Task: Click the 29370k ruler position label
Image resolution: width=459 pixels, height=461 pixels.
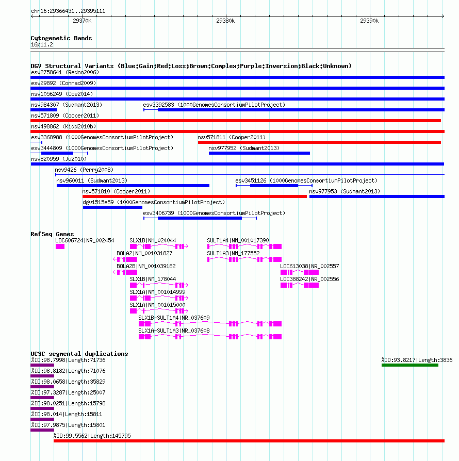Action: [x=82, y=21]
